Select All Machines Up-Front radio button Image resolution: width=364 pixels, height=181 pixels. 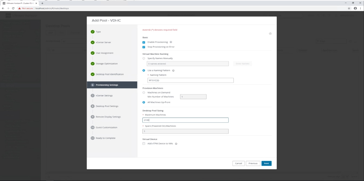(x=144, y=102)
